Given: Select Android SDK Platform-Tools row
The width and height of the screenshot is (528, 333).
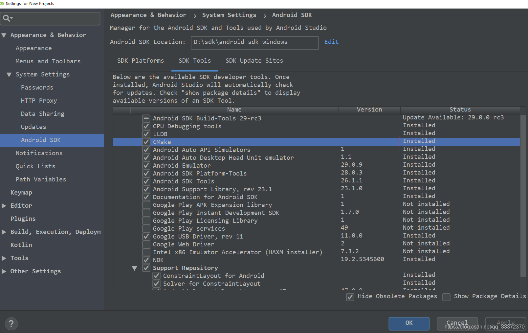Looking at the screenshot, I should (x=317, y=173).
